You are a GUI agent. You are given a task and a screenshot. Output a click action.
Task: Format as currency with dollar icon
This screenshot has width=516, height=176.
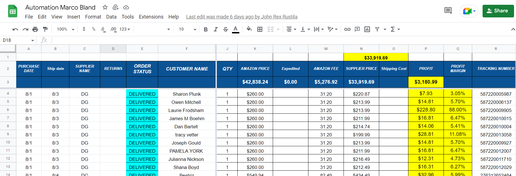84,29
